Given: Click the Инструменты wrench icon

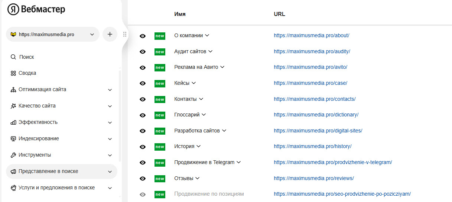Looking at the screenshot, I should tap(13, 155).
